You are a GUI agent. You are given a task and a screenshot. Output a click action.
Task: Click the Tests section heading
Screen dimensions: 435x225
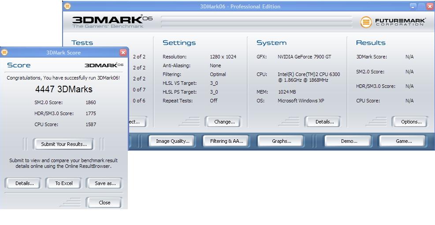click(82, 43)
